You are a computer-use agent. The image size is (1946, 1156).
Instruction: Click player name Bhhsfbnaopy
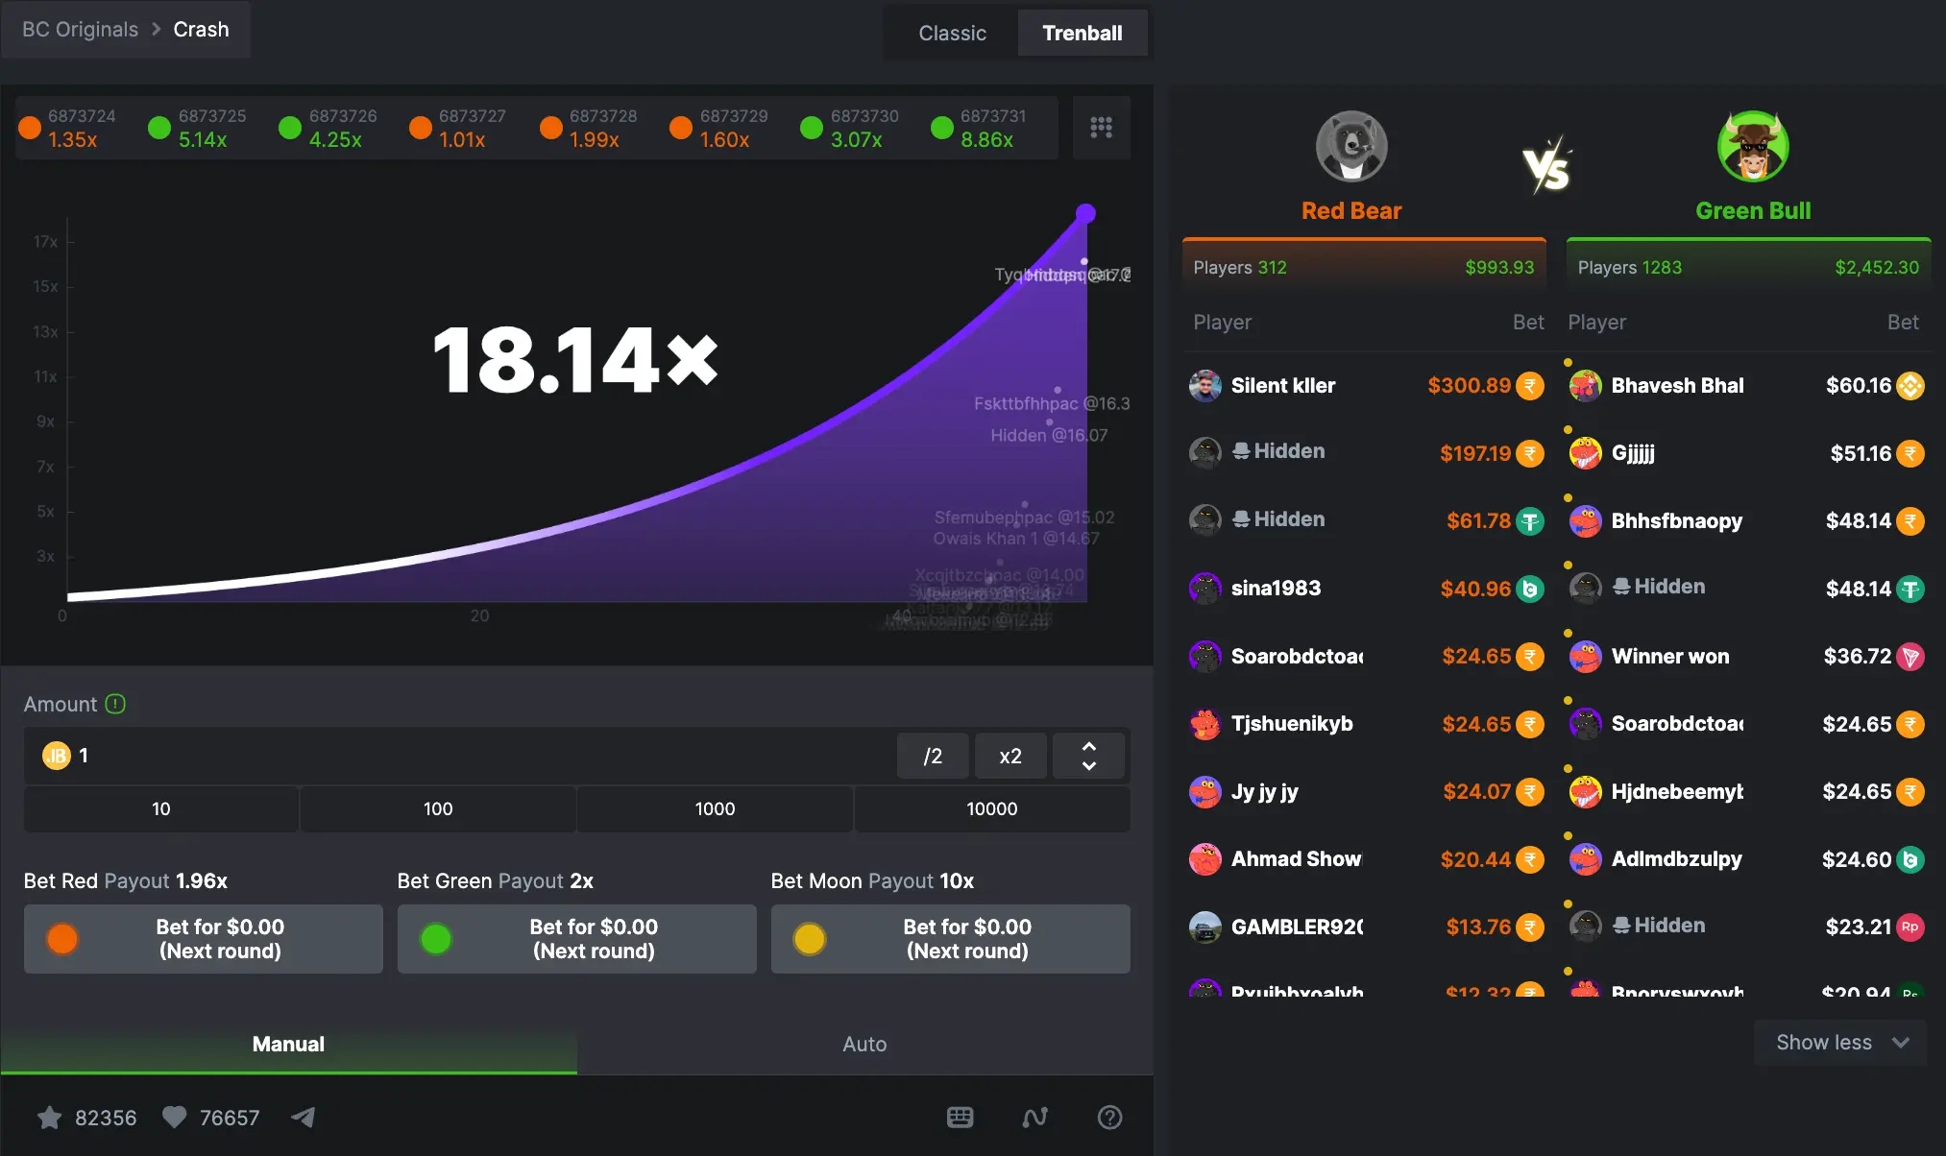point(1677,521)
